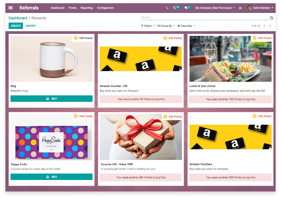The width and height of the screenshot is (281, 199).
Task: Click 'Amazon Vouchers' card title
Action: [x=201, y=164]
